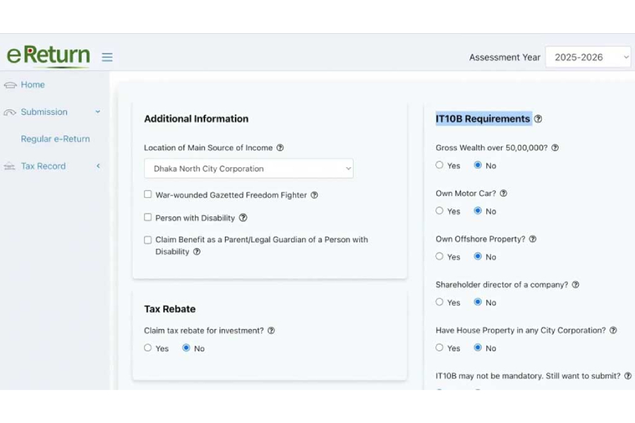Click help icon beside Gross Wealth over 50,00,000
The height and width of the screenshot is (423, 635).
(x=555, y=148)
